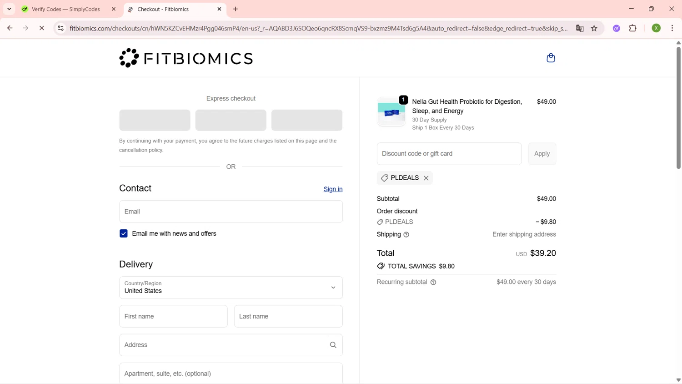Expand the Country/Region dropdown

(x=231, y=288)
